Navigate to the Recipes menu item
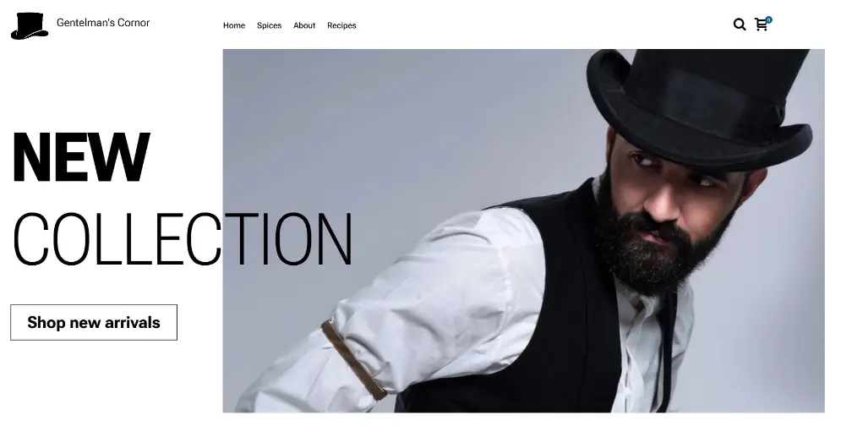Screen dimensions: 841x426 (x=341, y=25)
